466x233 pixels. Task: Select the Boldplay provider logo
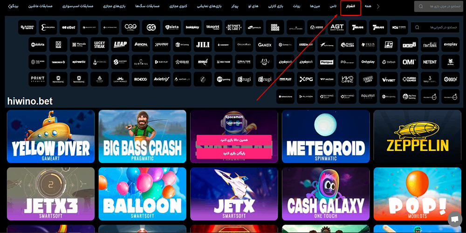coord(192,27)
